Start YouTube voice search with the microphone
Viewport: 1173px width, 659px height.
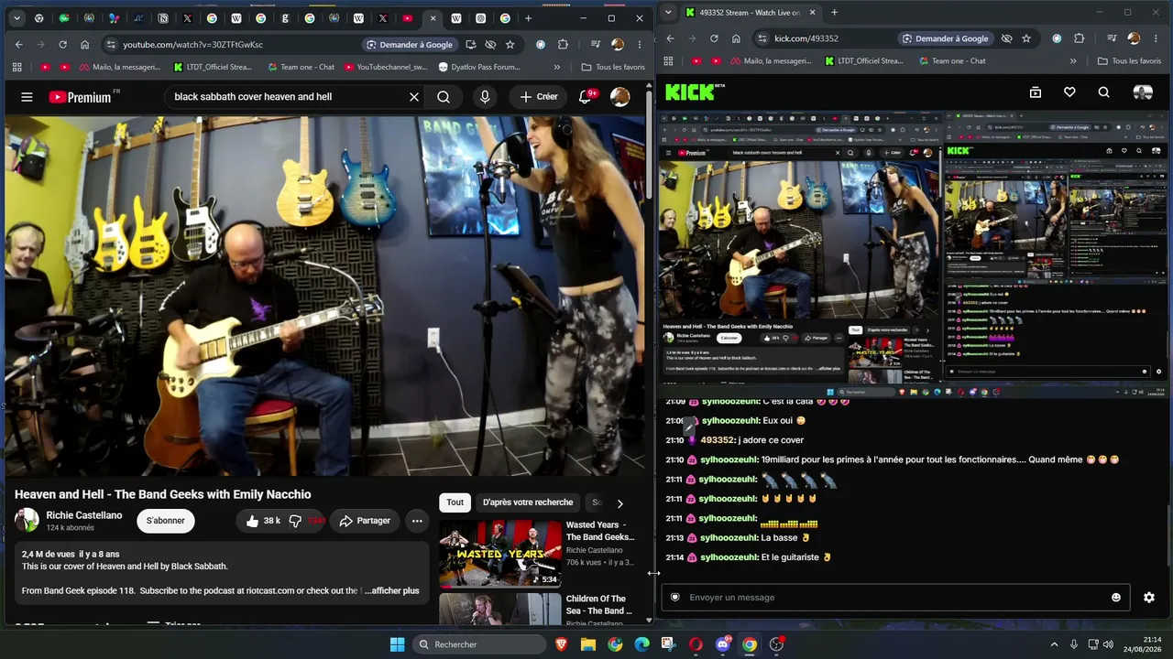(485, 97)
